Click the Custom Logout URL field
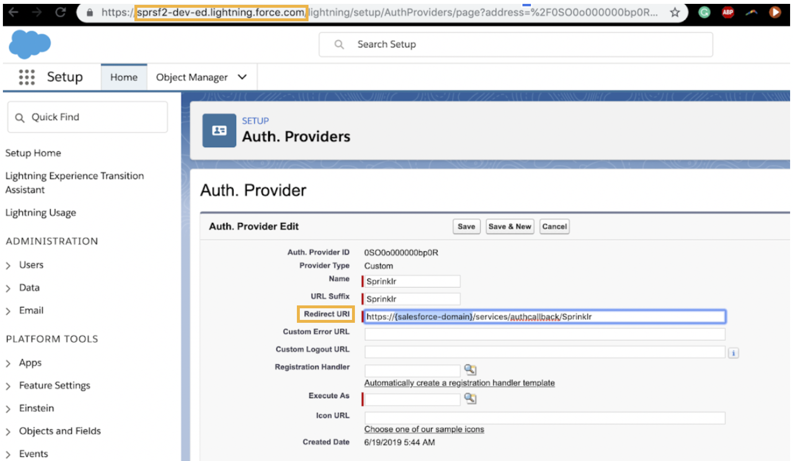 click(545, 352)
